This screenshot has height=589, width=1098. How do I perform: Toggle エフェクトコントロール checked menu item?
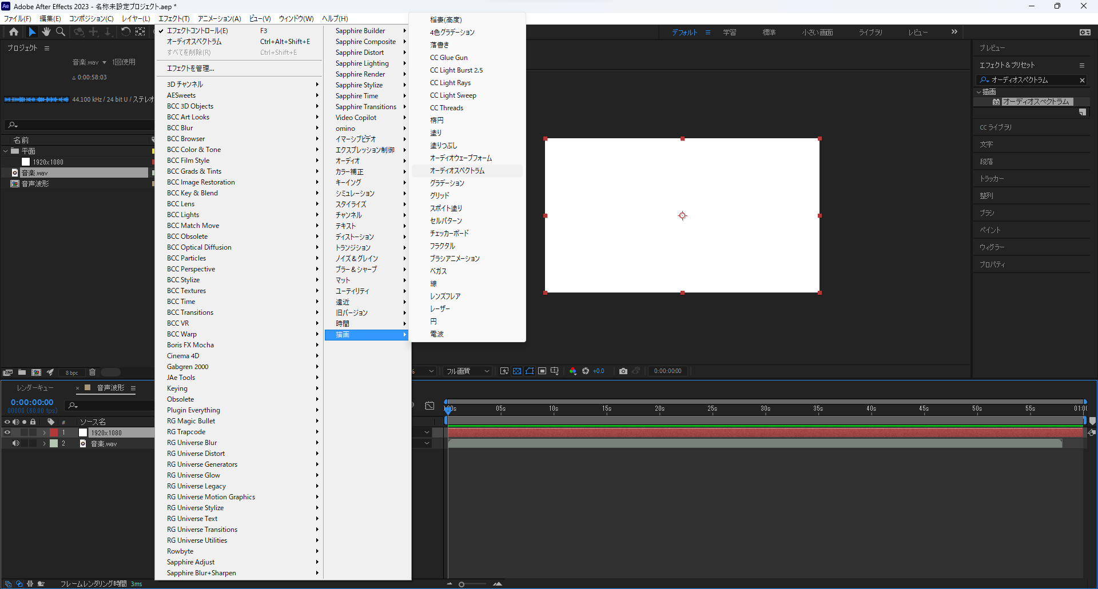tap(197, 31)
